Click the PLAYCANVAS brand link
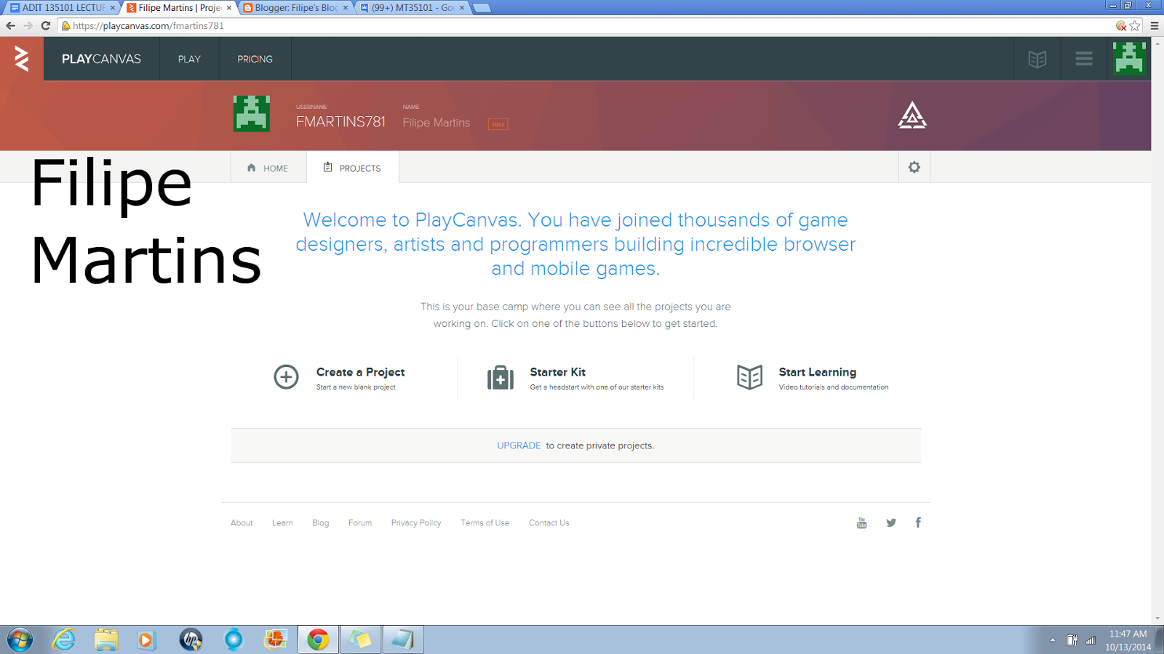1164x654 pixels. click(x=101, y=59)
